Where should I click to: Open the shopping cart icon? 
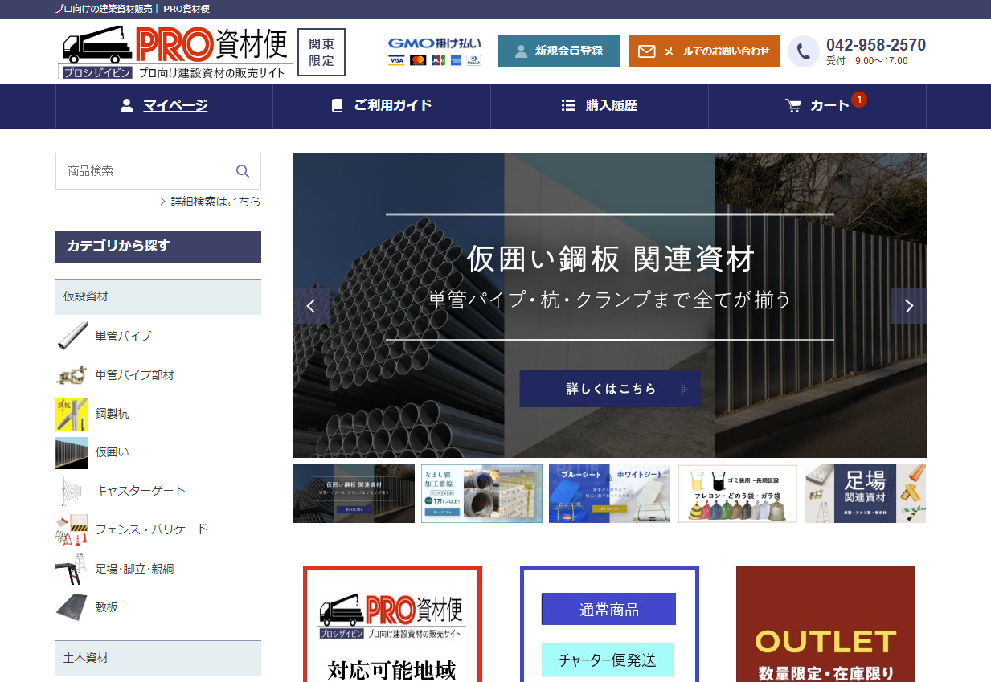(x=793, y=106)
